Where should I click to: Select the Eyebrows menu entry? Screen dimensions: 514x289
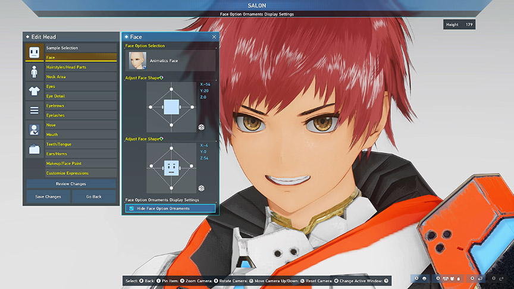tap(80, 106)
